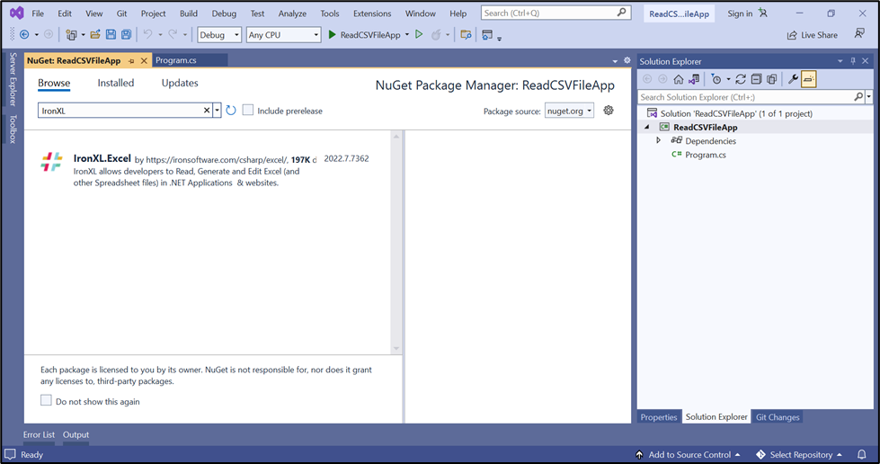Open the Output panel
880x464 pixels.
click(x=76, y=434)
